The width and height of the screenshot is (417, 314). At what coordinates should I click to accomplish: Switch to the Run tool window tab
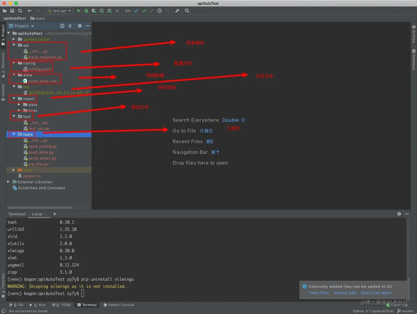38,305
